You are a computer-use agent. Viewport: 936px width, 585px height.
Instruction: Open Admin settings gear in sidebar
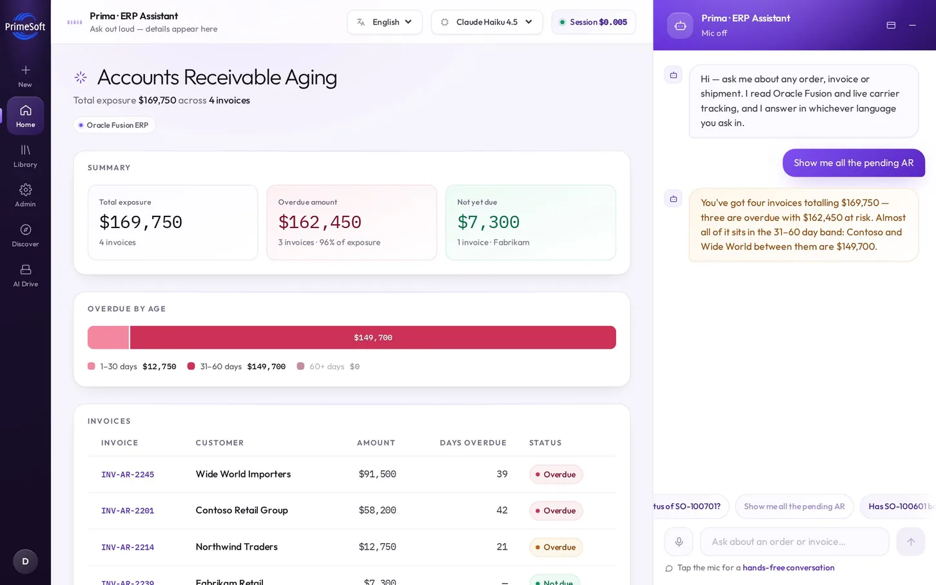[25, 196]
